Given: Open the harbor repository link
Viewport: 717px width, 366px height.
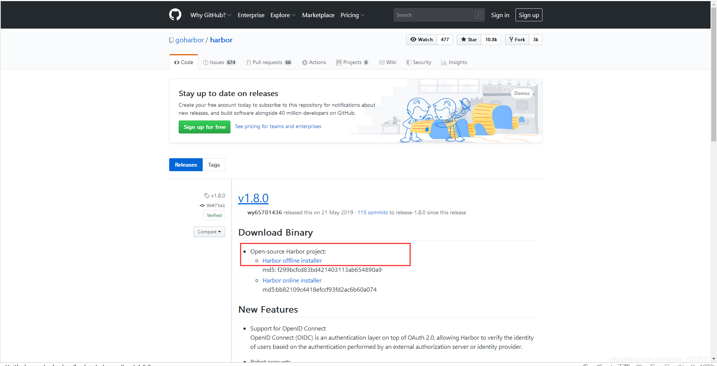Looking at the screenshot, I should click(x=221, y=40).
